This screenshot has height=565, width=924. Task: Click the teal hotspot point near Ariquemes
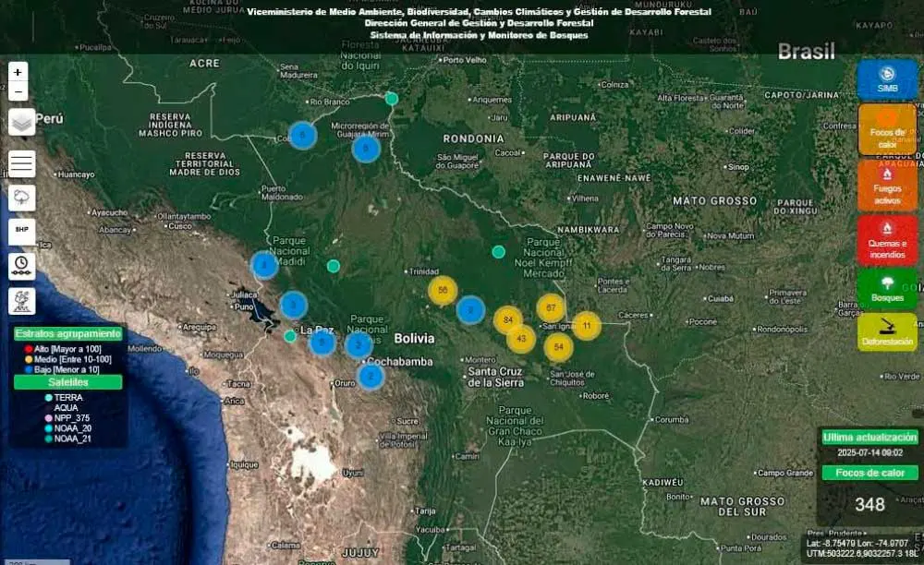[391, 99]
